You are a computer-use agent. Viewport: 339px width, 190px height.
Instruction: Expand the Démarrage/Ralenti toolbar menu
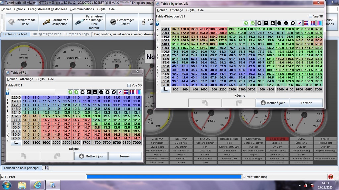(x=122, y=22)
